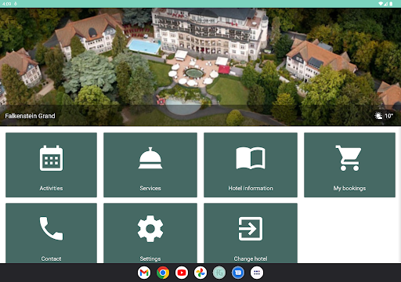The image size is (401, 282).
Task: Open Messages from the dock
Action: (x=238, y=273)
